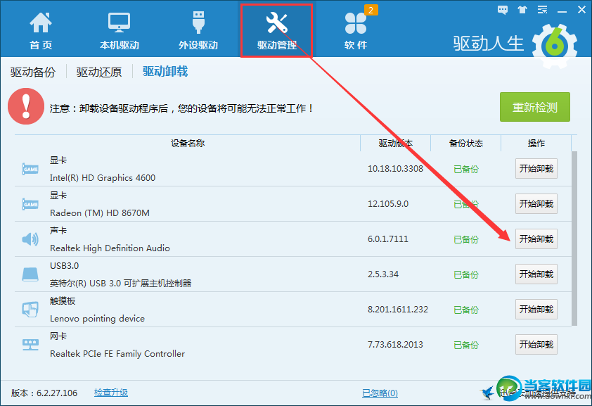
Task: Click Radeon (TM) HD 8670M name
Action: point(100,213)
